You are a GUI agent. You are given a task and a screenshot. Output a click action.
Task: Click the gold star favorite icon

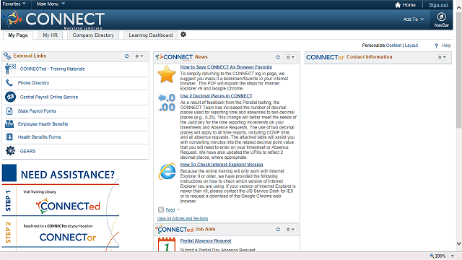(x=167, y=74)
